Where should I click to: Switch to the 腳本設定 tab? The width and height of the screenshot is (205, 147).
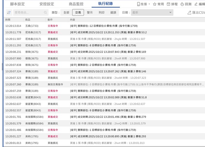[x=18, y=4]
